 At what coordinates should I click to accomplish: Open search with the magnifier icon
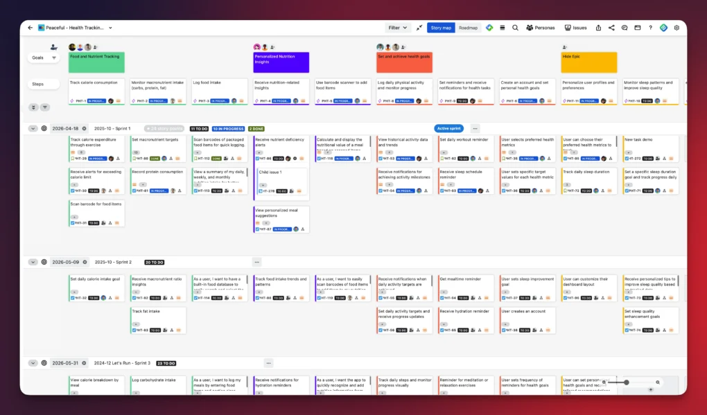(x=515, y=28)
